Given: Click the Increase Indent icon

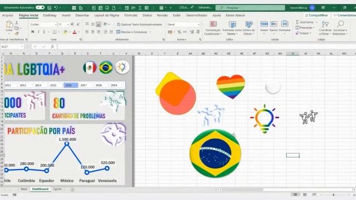Looking at the screenshot, I should point(111,32).
